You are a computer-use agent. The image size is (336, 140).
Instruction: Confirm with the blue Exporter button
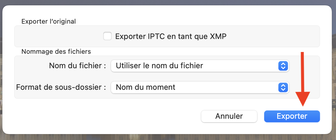292,116
